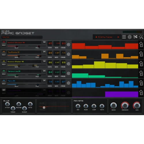Click the Glue THRESH knob
Screen dimensions: 144x144
coord(13,109)
